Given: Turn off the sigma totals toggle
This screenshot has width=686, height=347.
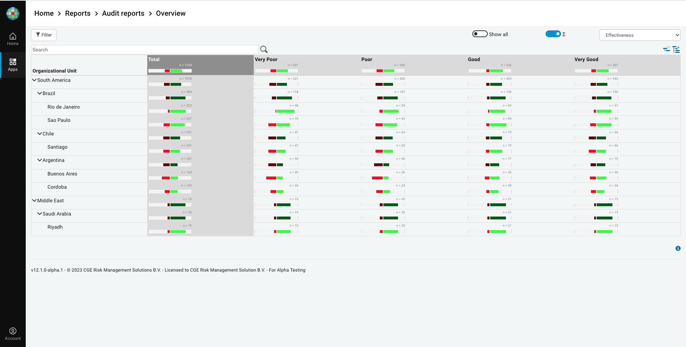Looking at the screenshot, I should tap(553, 34).
